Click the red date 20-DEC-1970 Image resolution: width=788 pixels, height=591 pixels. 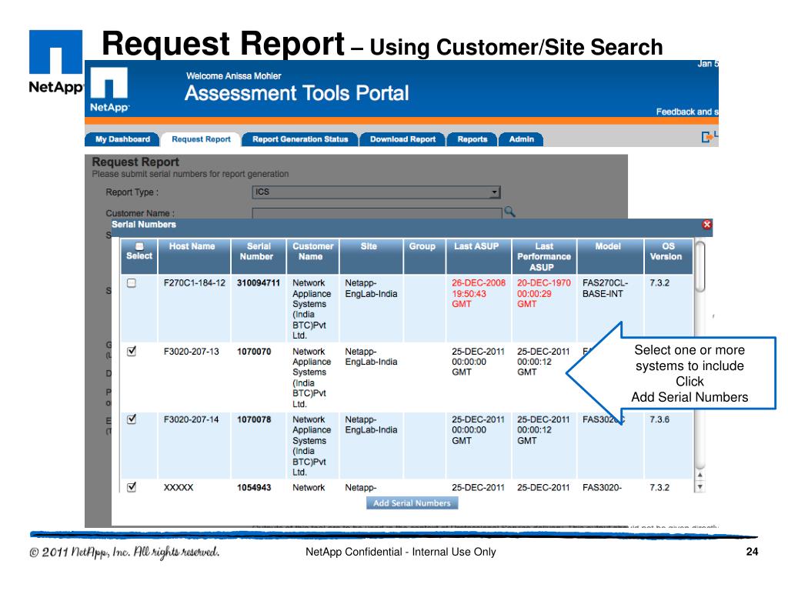(544, 283)
